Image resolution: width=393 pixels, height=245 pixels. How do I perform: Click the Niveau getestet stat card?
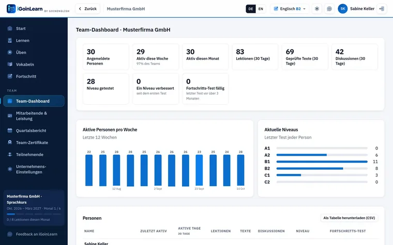pyautogui.click(x=106, y=89)
